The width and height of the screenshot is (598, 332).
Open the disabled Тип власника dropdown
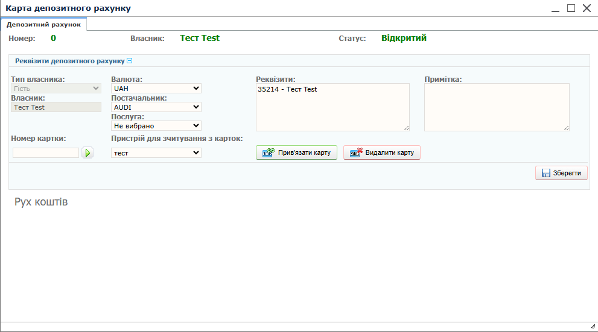(x=56, y=89)
